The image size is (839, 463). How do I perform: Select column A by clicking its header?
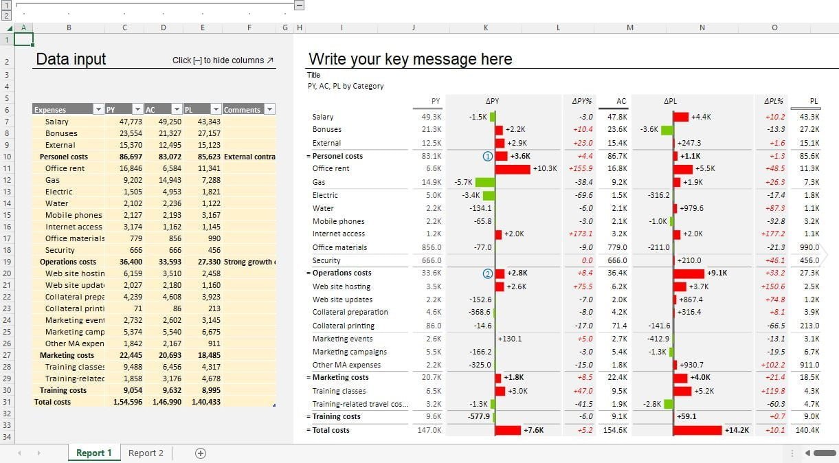tap(23, 27)
